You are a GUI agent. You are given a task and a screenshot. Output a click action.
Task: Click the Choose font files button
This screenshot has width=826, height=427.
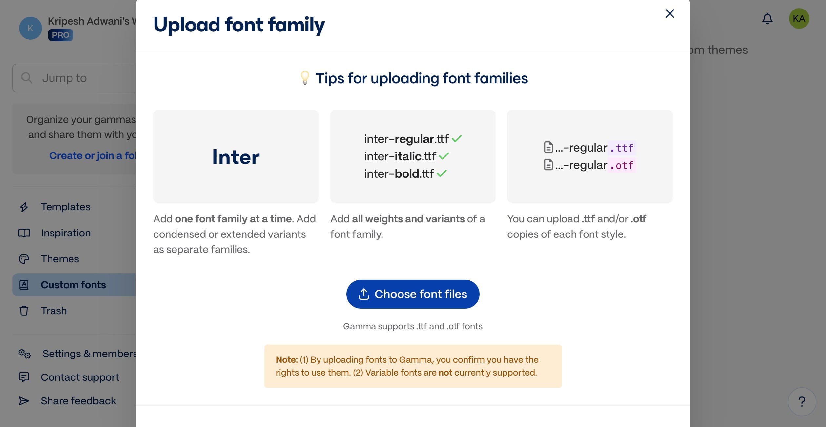[413, 294]
